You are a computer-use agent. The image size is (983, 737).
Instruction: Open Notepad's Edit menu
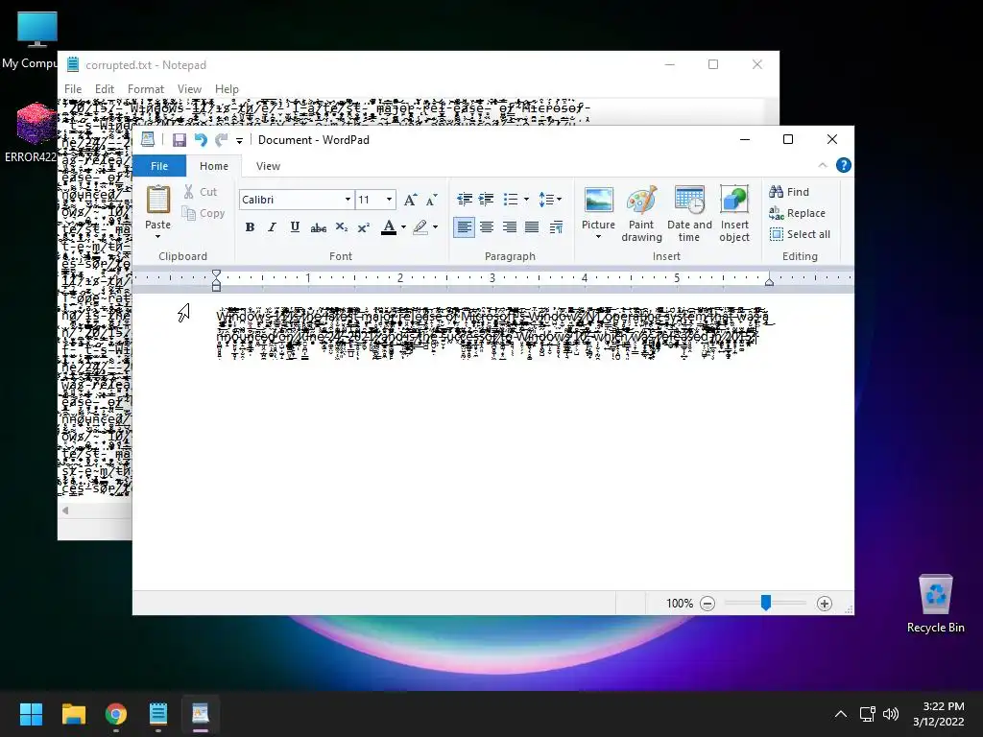click(104, 89)
